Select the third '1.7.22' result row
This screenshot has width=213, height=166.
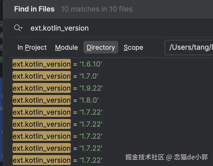(x=91, y=137)
